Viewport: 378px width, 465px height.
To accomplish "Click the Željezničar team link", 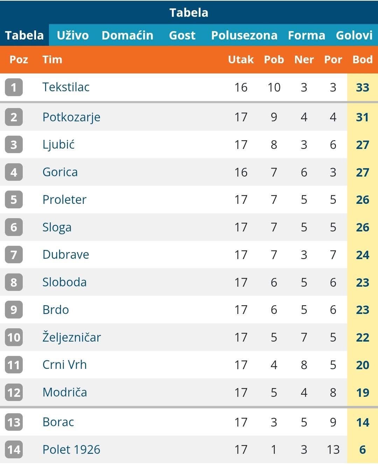I will click(72, 337).
